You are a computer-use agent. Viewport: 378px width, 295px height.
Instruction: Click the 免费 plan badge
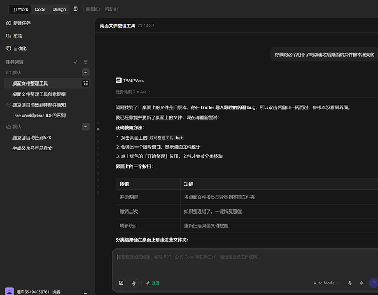[x=57, y=292]
